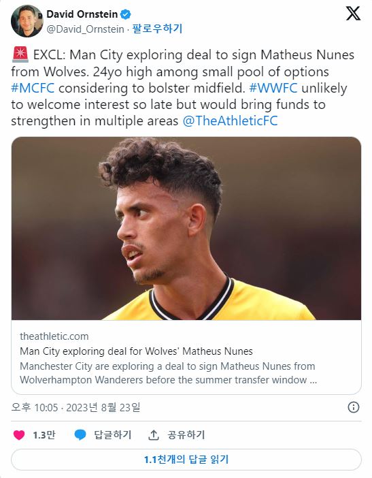
Task: Open the #MCFC hashtag
Action: pyautogui.click(x=33, y=88)
